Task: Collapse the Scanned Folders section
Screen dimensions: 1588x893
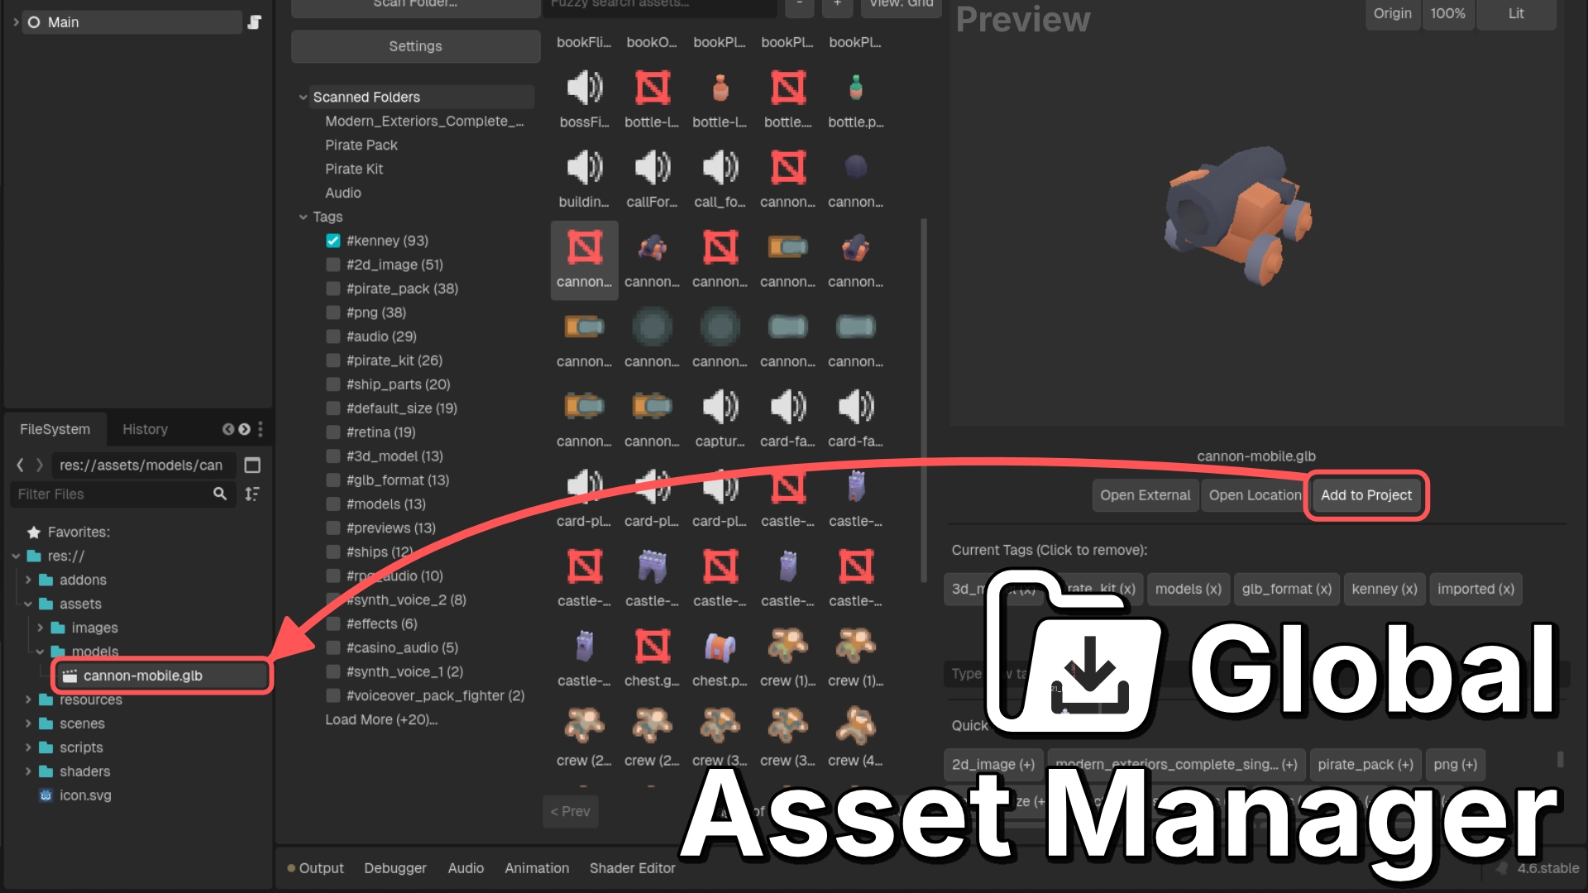Action: (303, 97)
